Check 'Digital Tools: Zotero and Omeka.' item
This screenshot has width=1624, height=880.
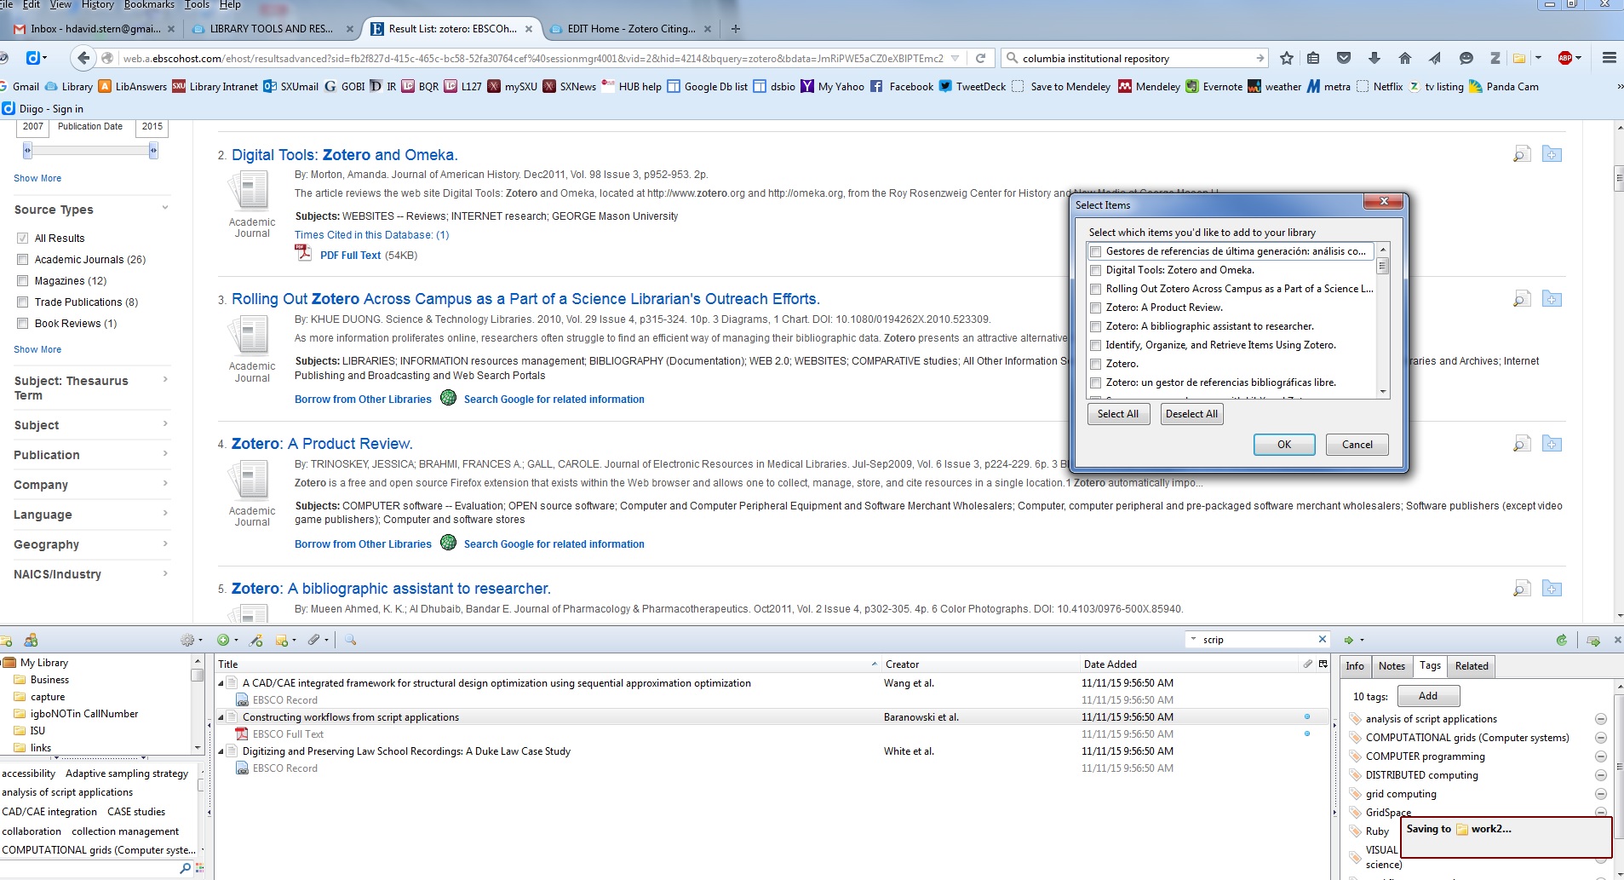tap(1096, 270)
